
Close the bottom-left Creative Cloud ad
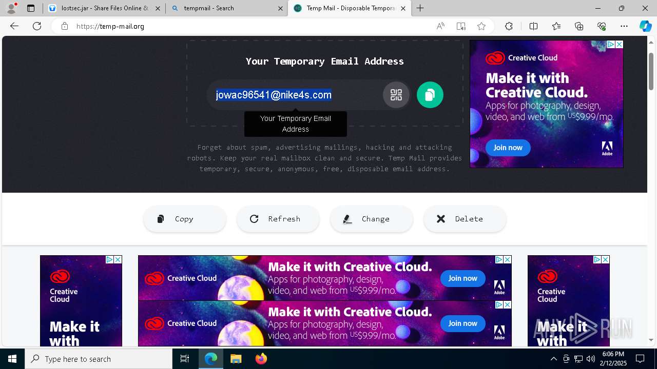pyautogui.click(x=118, y=260)
